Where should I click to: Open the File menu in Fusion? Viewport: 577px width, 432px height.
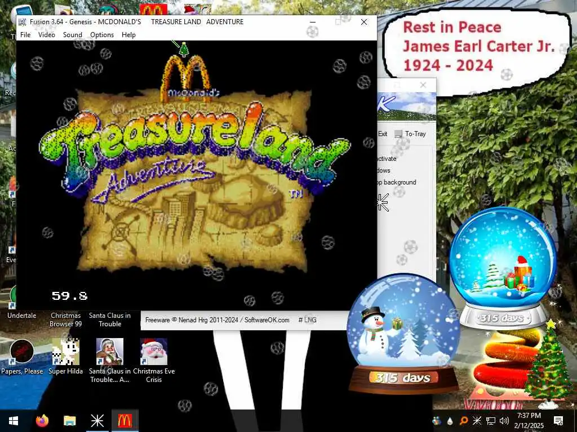25,35
